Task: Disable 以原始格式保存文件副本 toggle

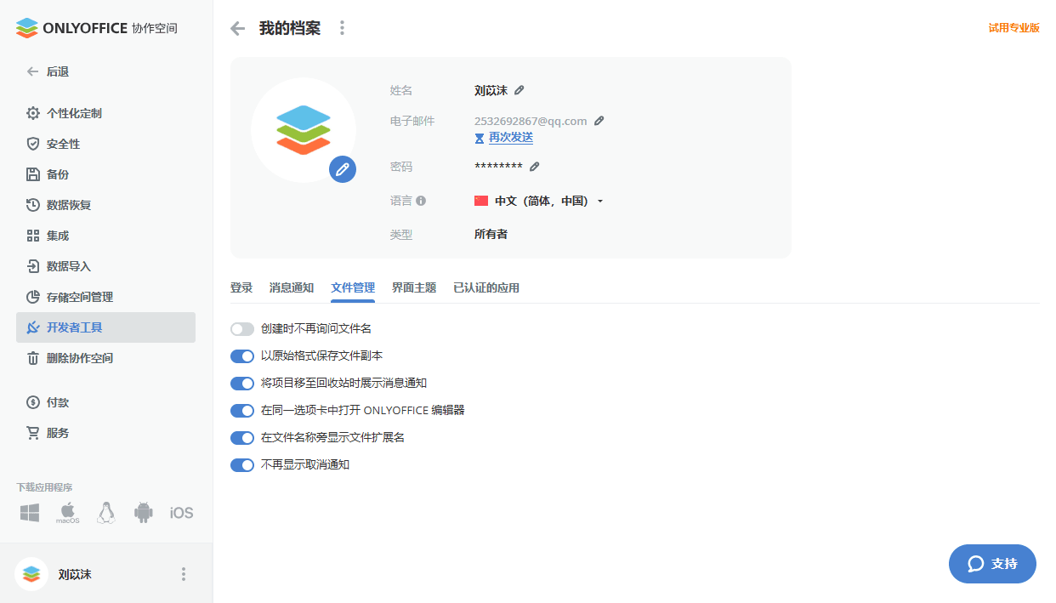Action: coord(242,356)
